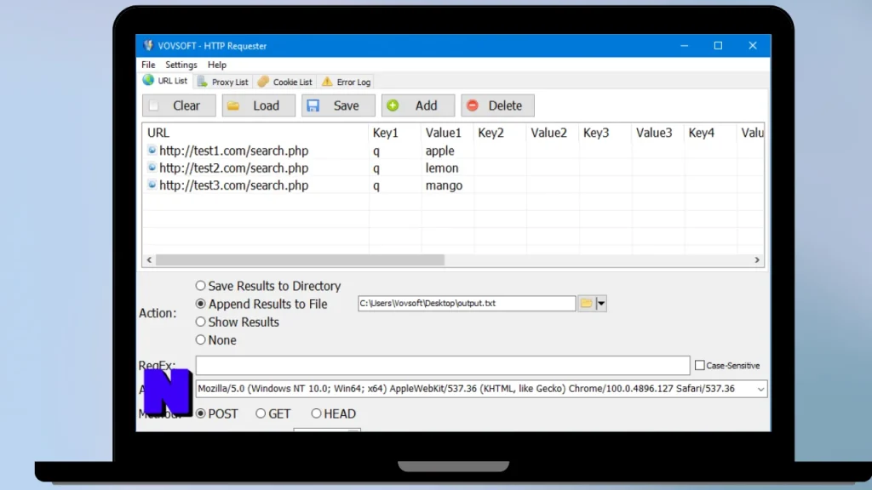Click the 'q' key cell in test3 row
This screenshot has width=872, height=490.
coord(376,185)
